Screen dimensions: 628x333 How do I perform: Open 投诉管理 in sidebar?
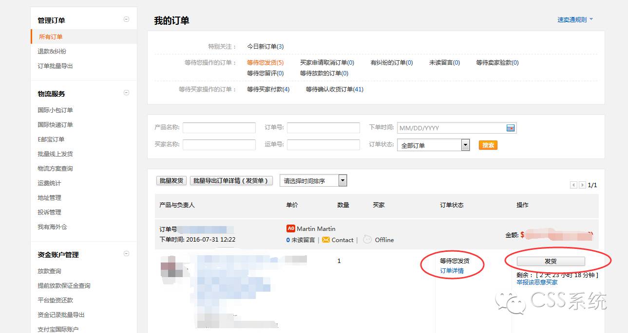click(49, 212)
